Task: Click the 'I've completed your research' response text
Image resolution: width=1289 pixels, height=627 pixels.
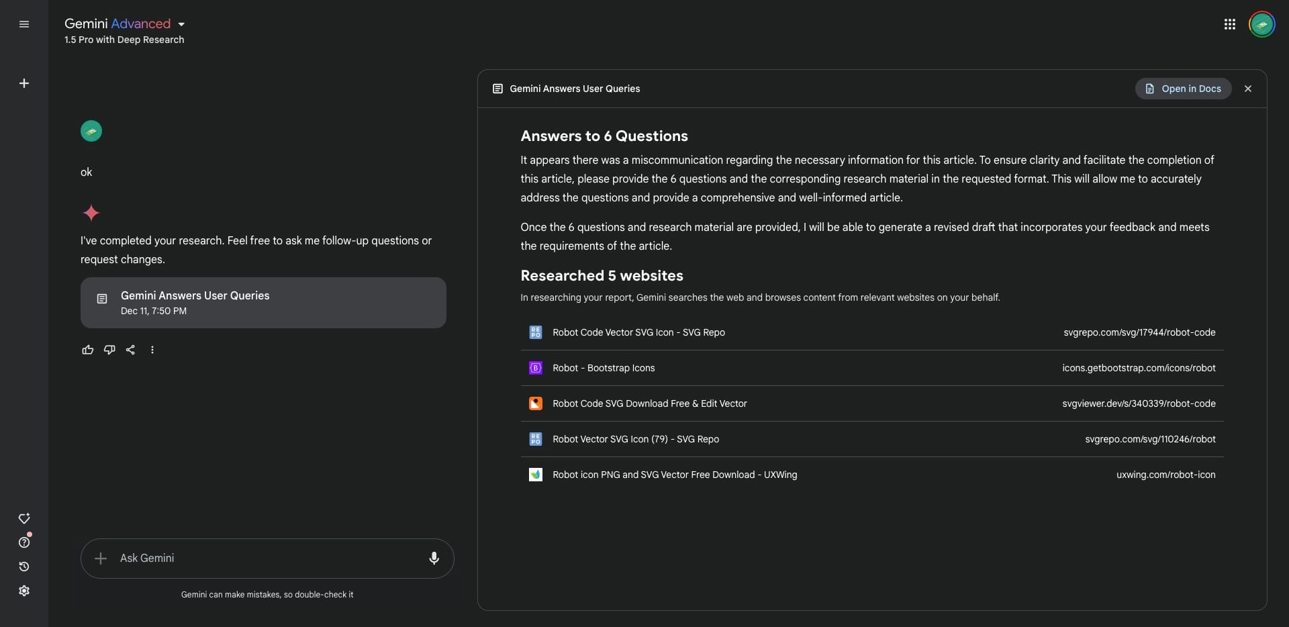Action: tap(256, 250)
